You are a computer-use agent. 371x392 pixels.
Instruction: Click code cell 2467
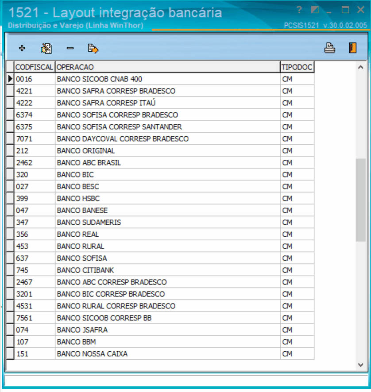pos(35,282)
